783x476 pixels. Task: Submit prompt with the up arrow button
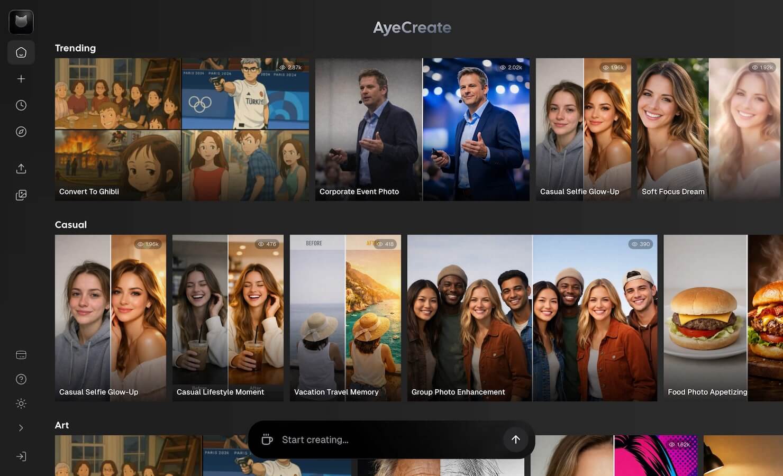click(515, 440)
